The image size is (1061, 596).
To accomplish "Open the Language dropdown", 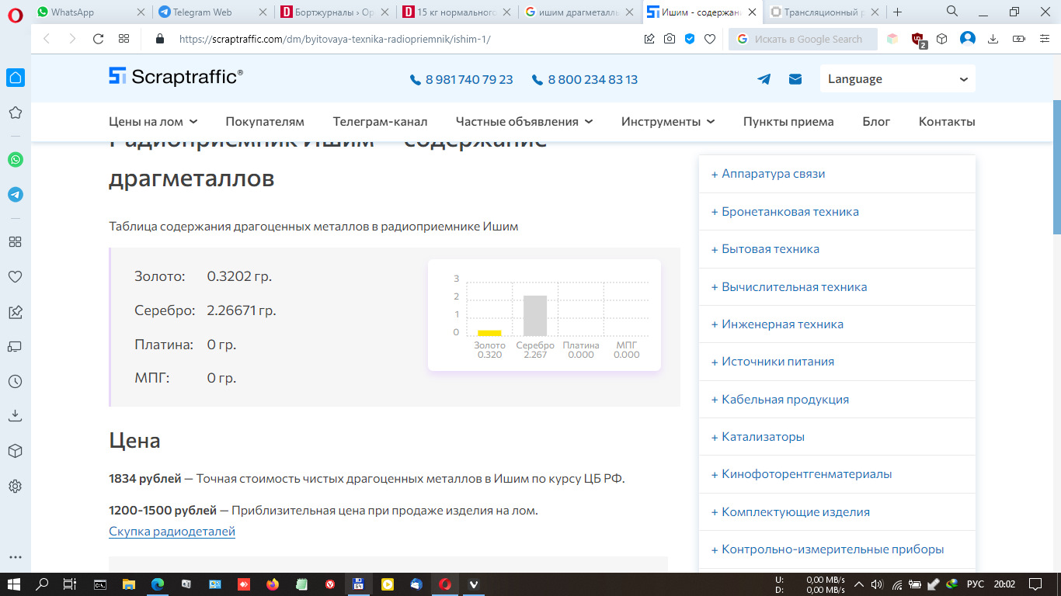I will 897,79.
